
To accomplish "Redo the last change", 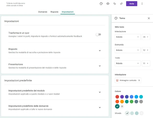I will 121,4.
